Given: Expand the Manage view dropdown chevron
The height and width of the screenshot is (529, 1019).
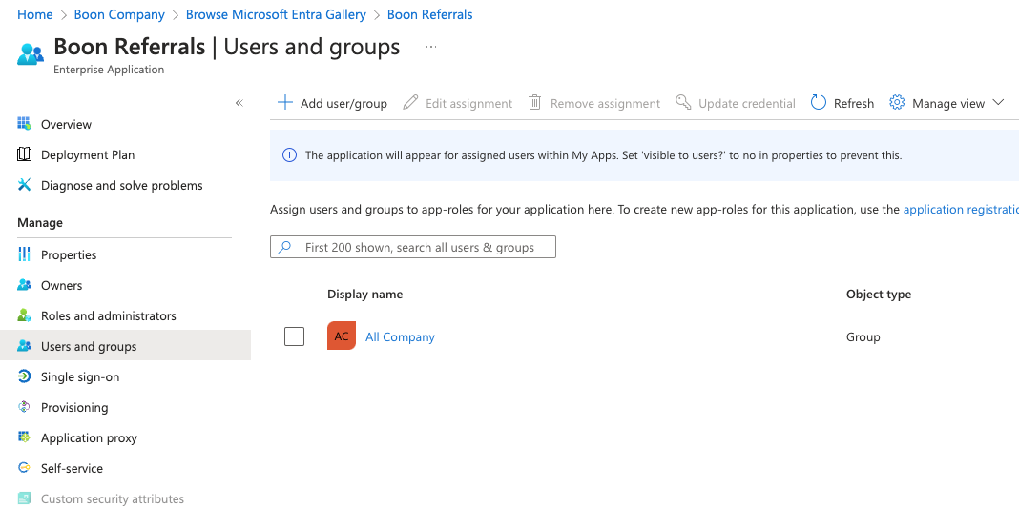Looking at the screenshot, I should point(998,103).
